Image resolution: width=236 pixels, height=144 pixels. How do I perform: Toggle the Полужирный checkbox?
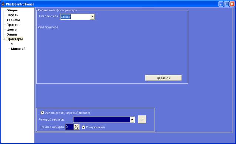point(83,127)
